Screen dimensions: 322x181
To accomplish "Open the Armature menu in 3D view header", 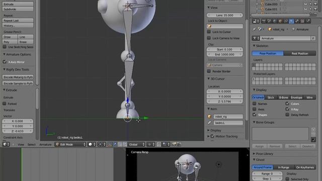I will 45,144.
